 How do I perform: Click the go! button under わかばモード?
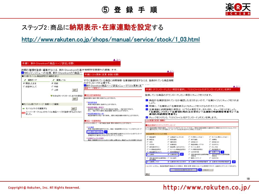tap(75, 99)
